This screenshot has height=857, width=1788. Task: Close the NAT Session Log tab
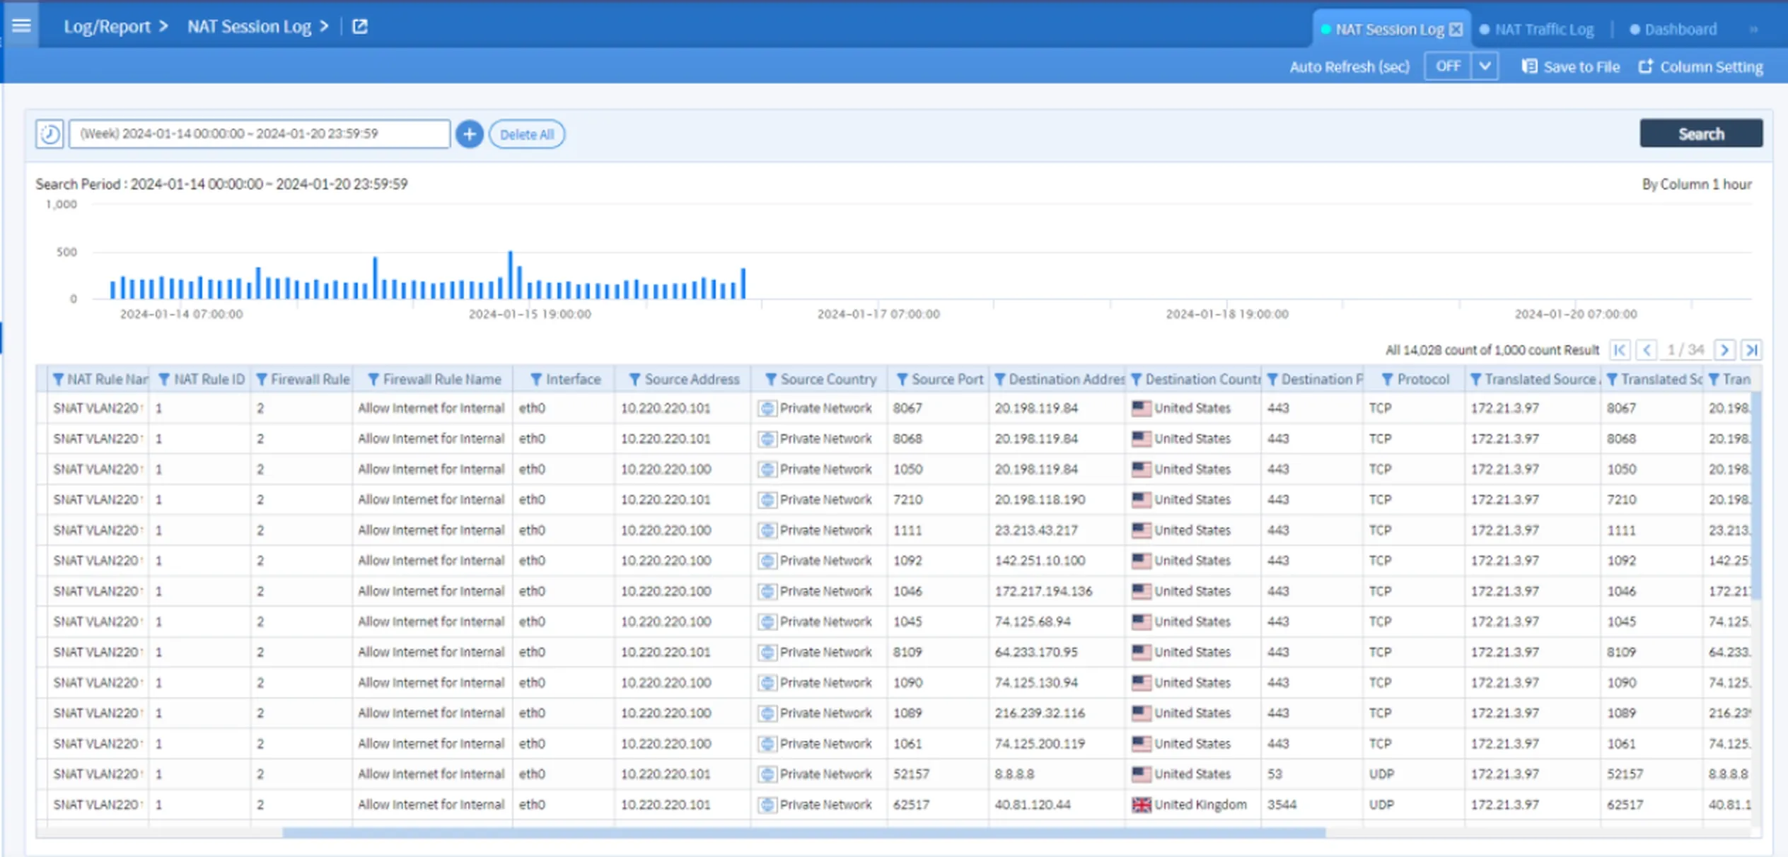[x=1456, y=30]
